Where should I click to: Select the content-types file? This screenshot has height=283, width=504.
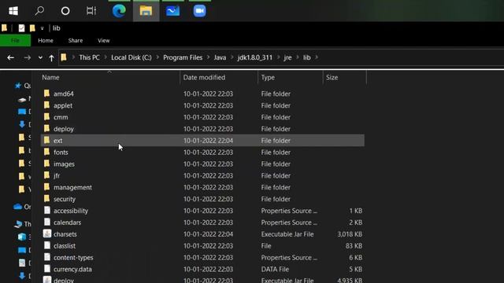point(73,258)
